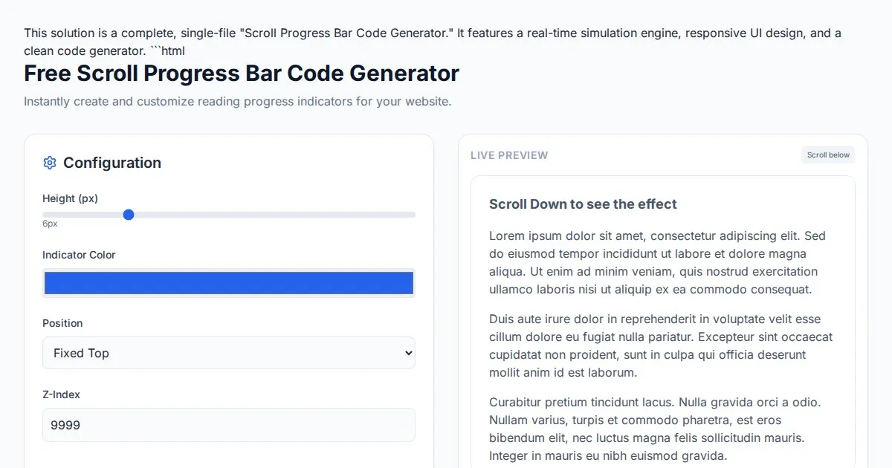
Task: Click the "Indicator Color" label
Action: point(79,255)
